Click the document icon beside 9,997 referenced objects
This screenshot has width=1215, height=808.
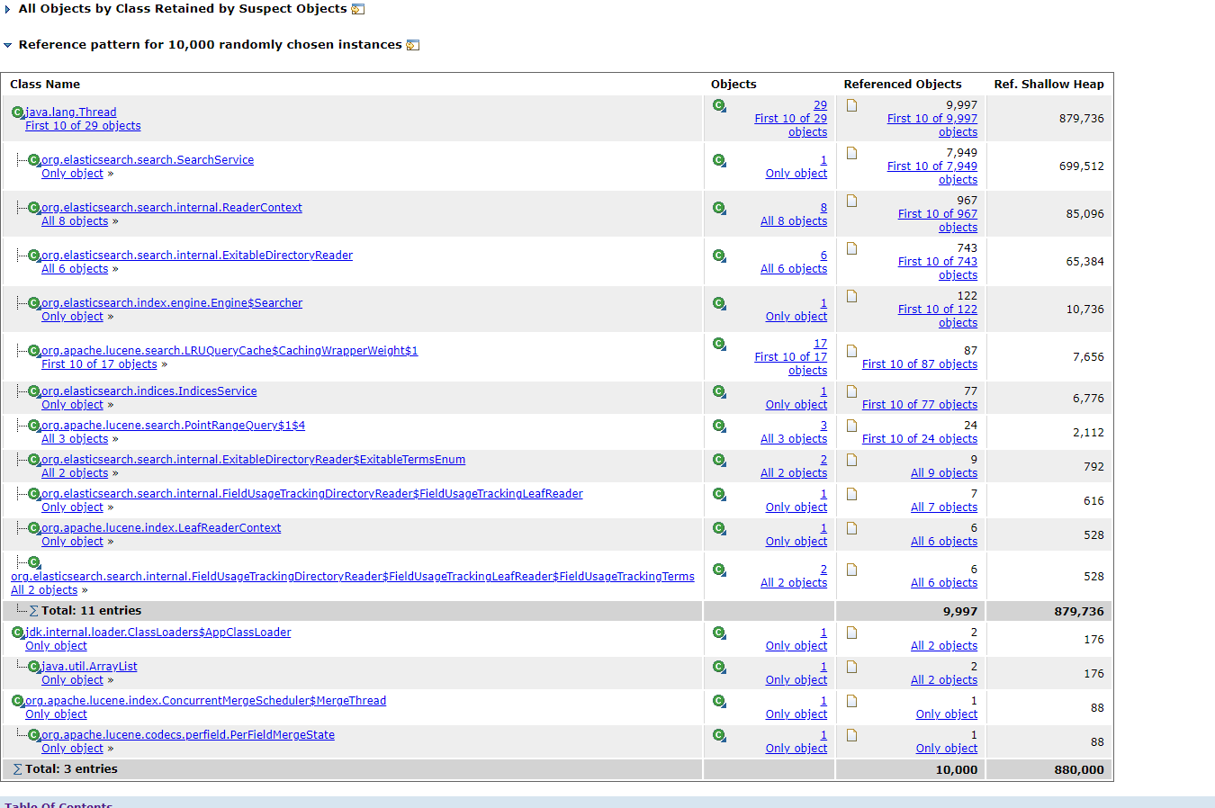(852, 105)
